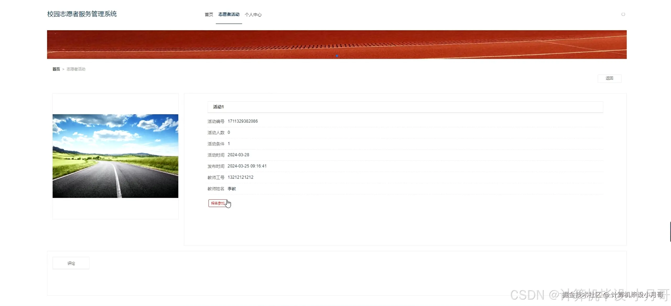Viewport: 671px width, 306px height.
Task: Switch to the 评论 tab
Action: point(71,263)
